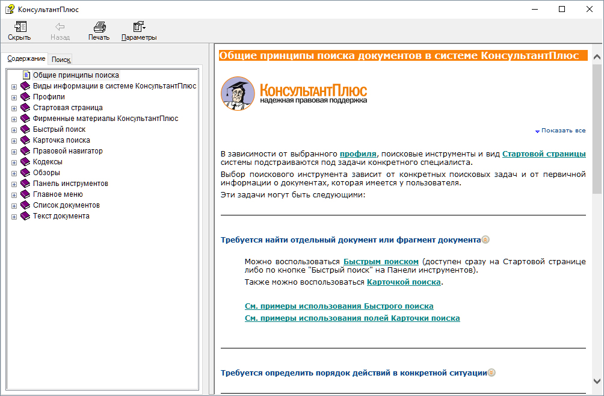The image size is (604, 396).
Task: Select the Кодексы tree row label
Action: pos(48,162)
